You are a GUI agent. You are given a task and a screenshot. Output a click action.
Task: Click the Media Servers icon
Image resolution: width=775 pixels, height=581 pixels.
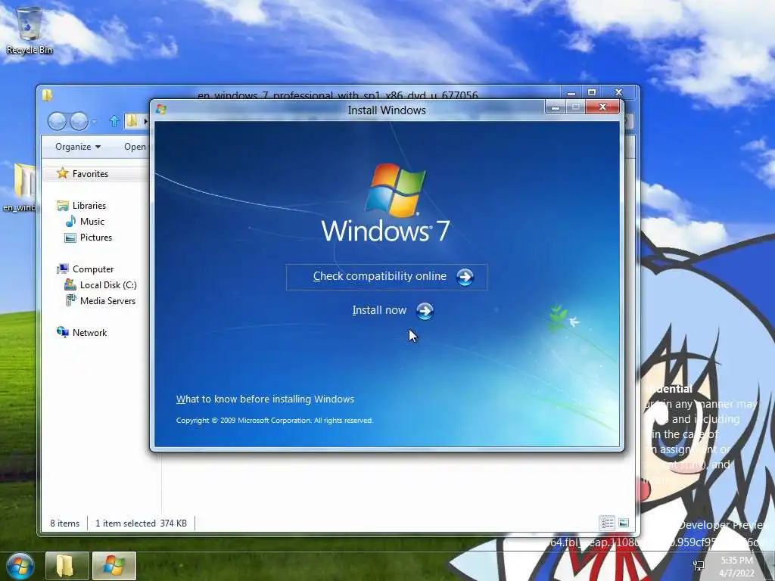(x=70, y=300)
